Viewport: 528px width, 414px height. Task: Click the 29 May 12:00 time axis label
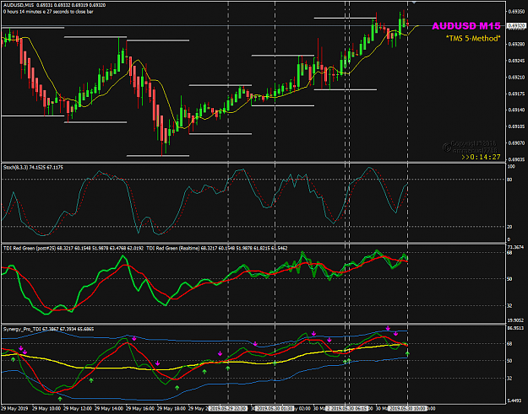(x=78, y=409)
